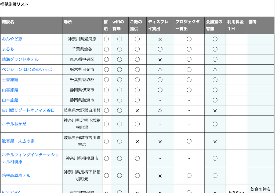Toggle the wifi circle for 山木旅館
Viewport: 275px width, 193px height.
(120, 100)
